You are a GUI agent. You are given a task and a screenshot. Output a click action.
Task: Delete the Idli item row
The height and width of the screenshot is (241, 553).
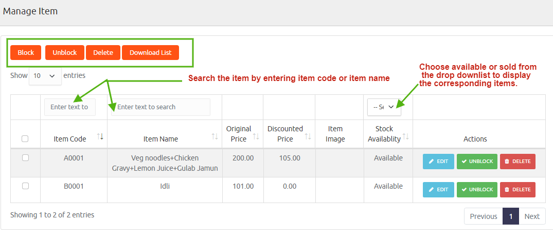pos(518,190)
